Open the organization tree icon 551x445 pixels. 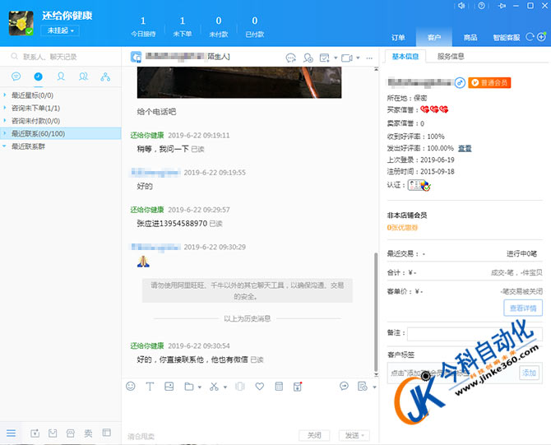click(x=105, y=76)
